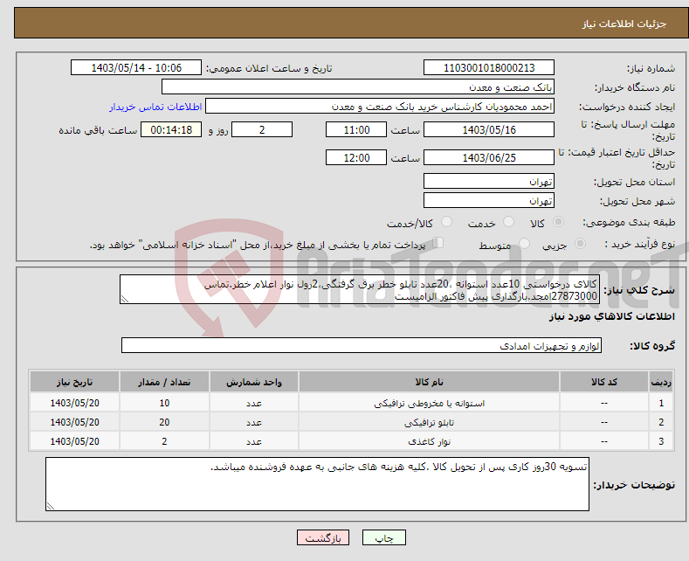The image size is (689, 561).
Task: Click quantity 10 in row 1
Action: click(x=164, y=403)
